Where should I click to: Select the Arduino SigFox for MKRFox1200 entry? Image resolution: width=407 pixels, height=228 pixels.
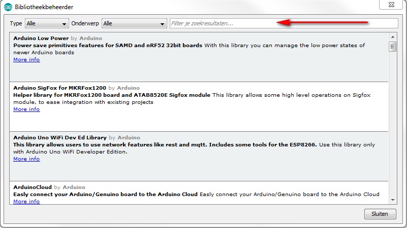[203, 119]
